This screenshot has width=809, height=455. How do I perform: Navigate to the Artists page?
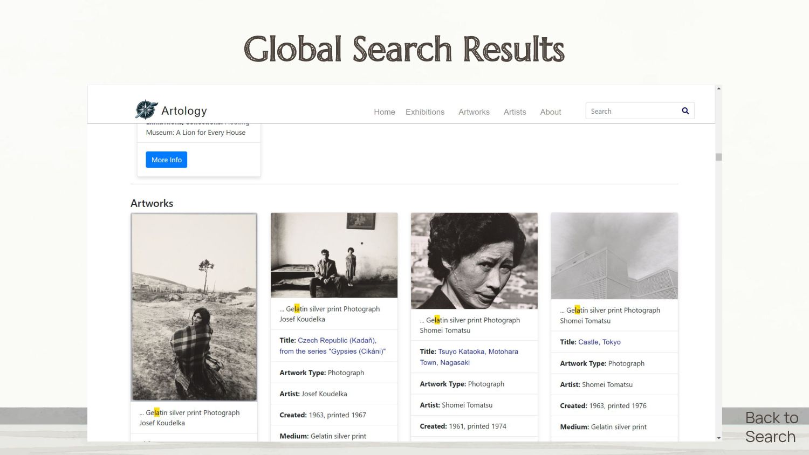pos(515,112)
